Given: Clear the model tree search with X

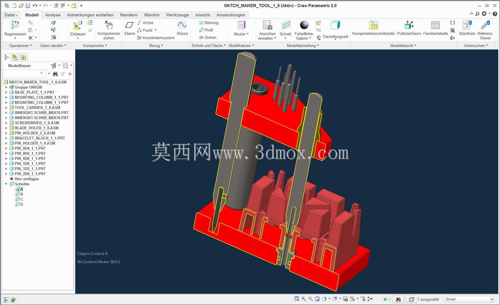Looking at the screenshot, I should [42, 73].
